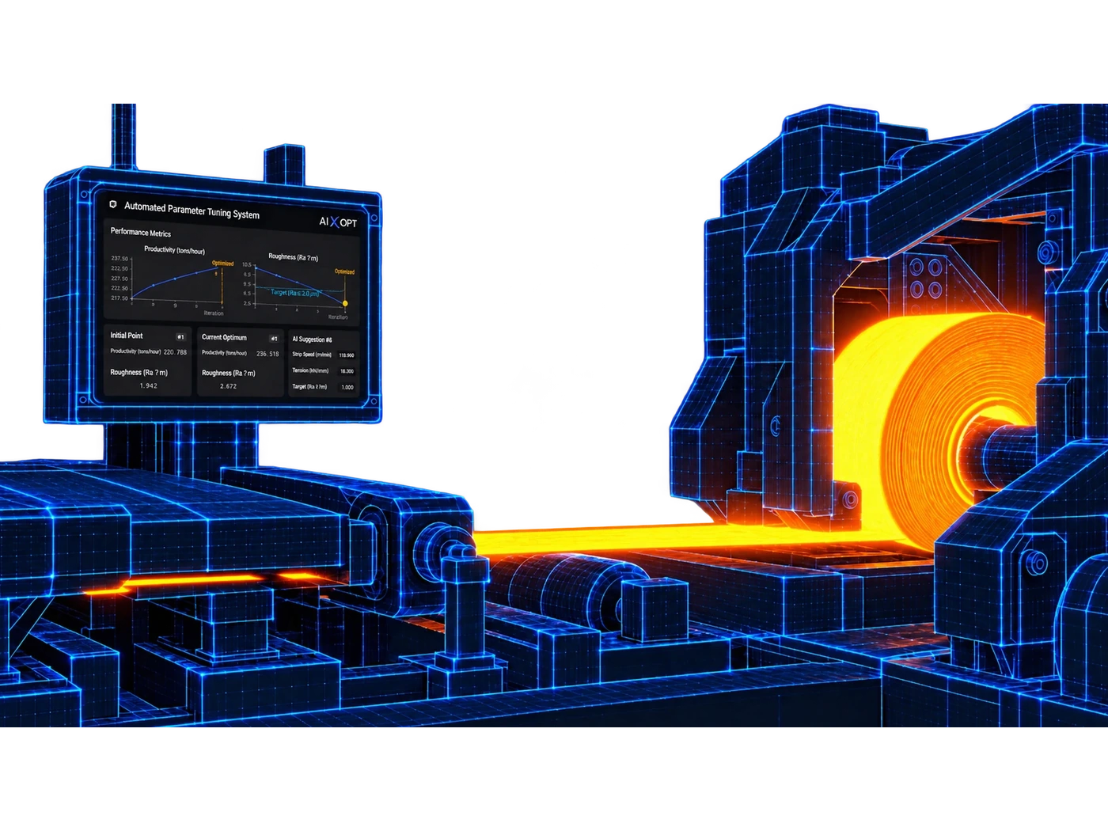Click the Current Optimum productivity value 236.518
The height and width of the screenshot is (831, 1108).
coord(268,354)
